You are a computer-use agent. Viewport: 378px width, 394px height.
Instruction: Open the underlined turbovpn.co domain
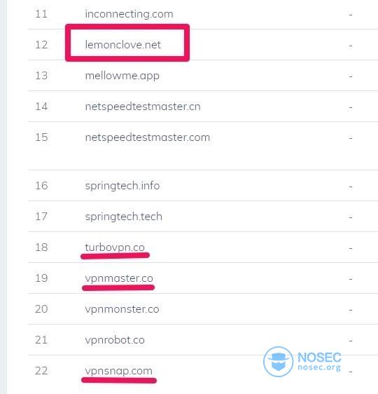coord(115,247)
